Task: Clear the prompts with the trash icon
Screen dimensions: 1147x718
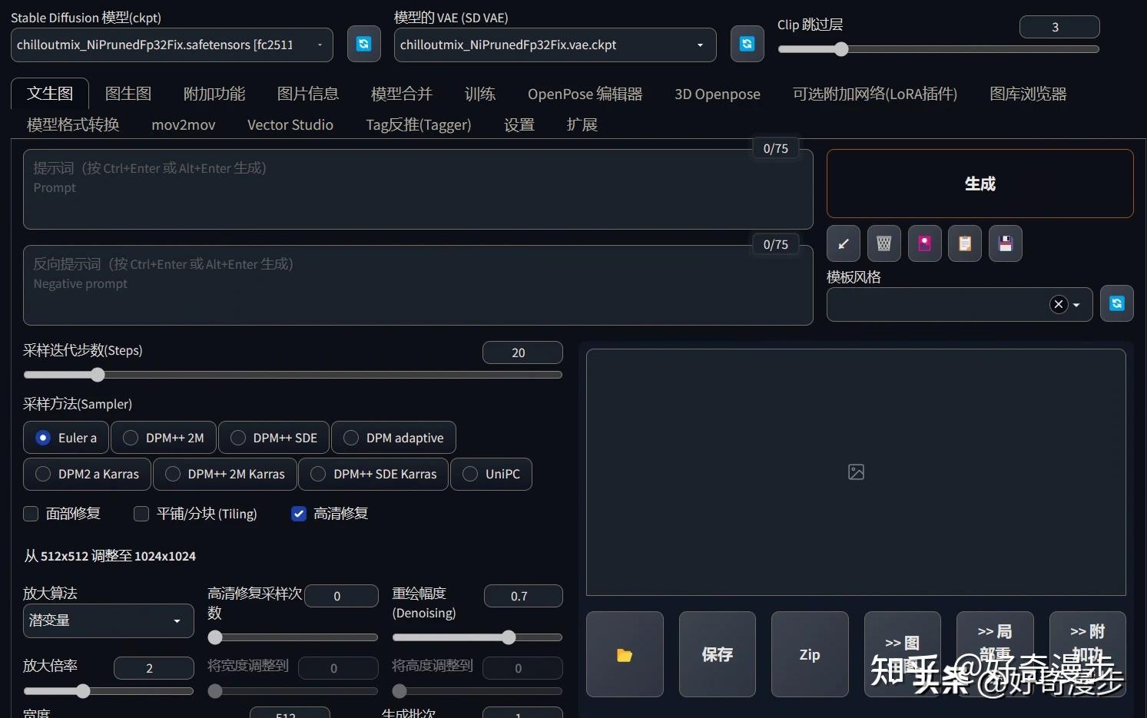Action: 884,244
